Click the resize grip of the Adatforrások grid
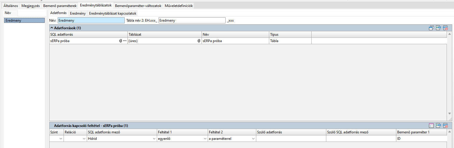The width and height of the screenshot is (454, 148). (450, 119)
